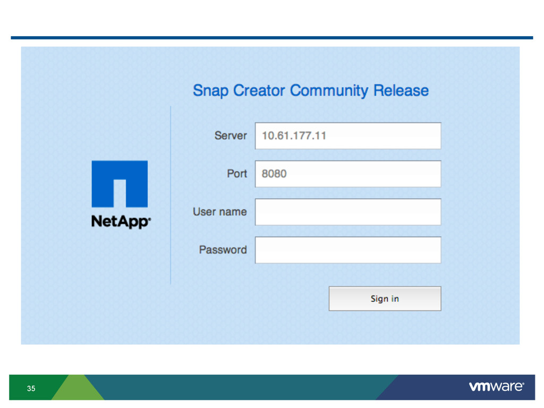
Task: Click the Port input field
Action: 348,174
